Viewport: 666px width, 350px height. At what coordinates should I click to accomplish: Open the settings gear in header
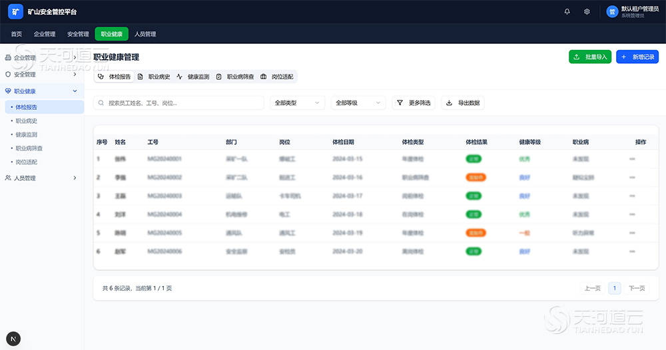pyautogui.click(x=587, y=12)
